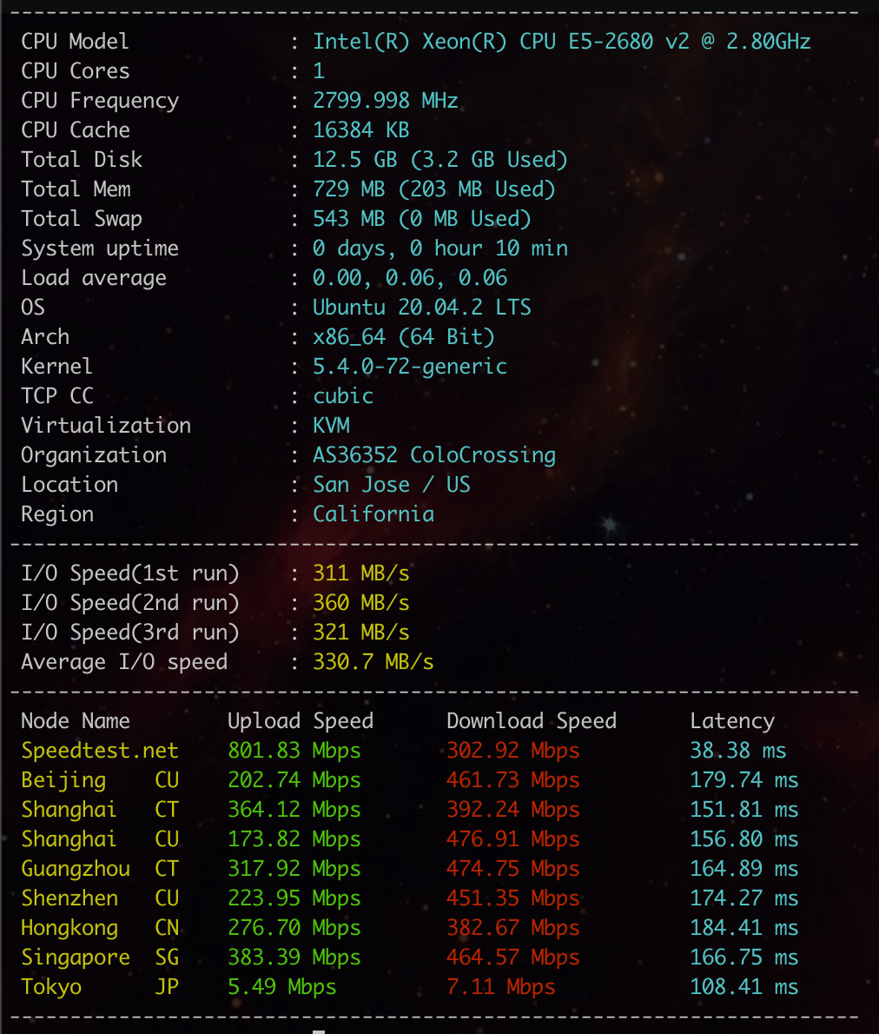This screenshot has height=1034, width=879.
Task: Click the Virtualization value KVM
Action: 331,426
